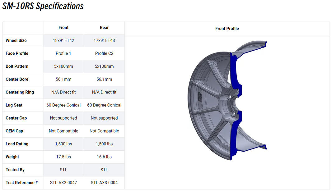
Task: Click the rear STL tested-by cell
Action: pos(104,170)
